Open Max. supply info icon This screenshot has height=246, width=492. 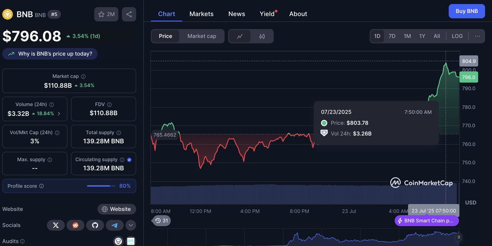click(50, 160)
